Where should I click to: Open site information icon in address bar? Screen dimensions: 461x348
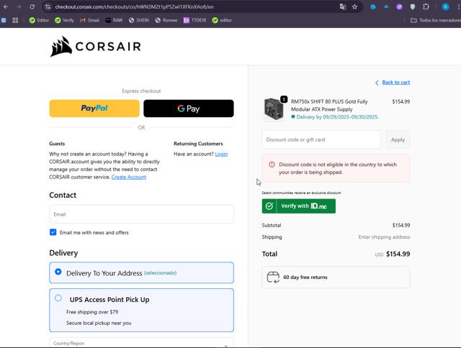point(48,6)
